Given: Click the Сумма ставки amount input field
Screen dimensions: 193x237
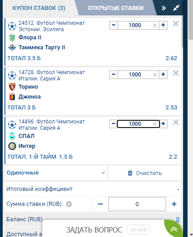Looking at the screenshot, I should coord(137,204).
